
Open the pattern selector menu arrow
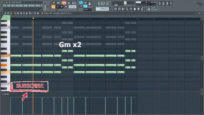[x=95, y=9]
